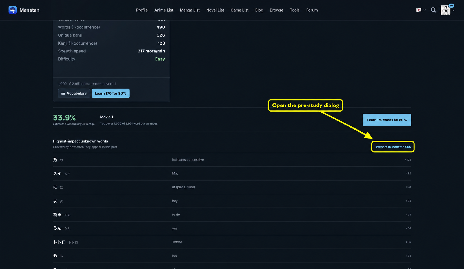Open the notification badge showing 40

[x=451, y=6]
